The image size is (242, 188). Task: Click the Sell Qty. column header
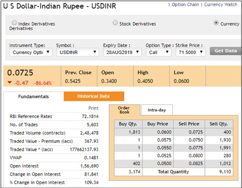tap(219, 124)
